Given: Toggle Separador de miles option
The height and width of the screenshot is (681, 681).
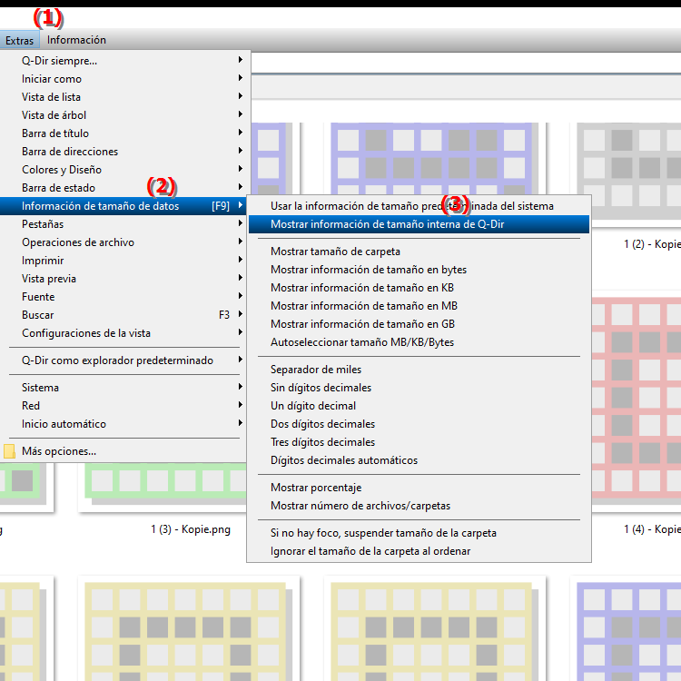Looking at the screenshot, I should point(419,370).
